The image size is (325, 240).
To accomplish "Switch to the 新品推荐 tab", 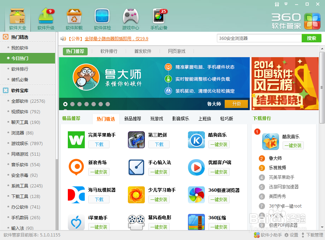I will 132,119.
